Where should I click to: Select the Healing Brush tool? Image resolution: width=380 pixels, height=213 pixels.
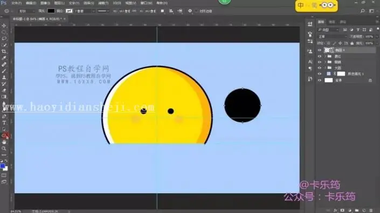click(4, 65)
